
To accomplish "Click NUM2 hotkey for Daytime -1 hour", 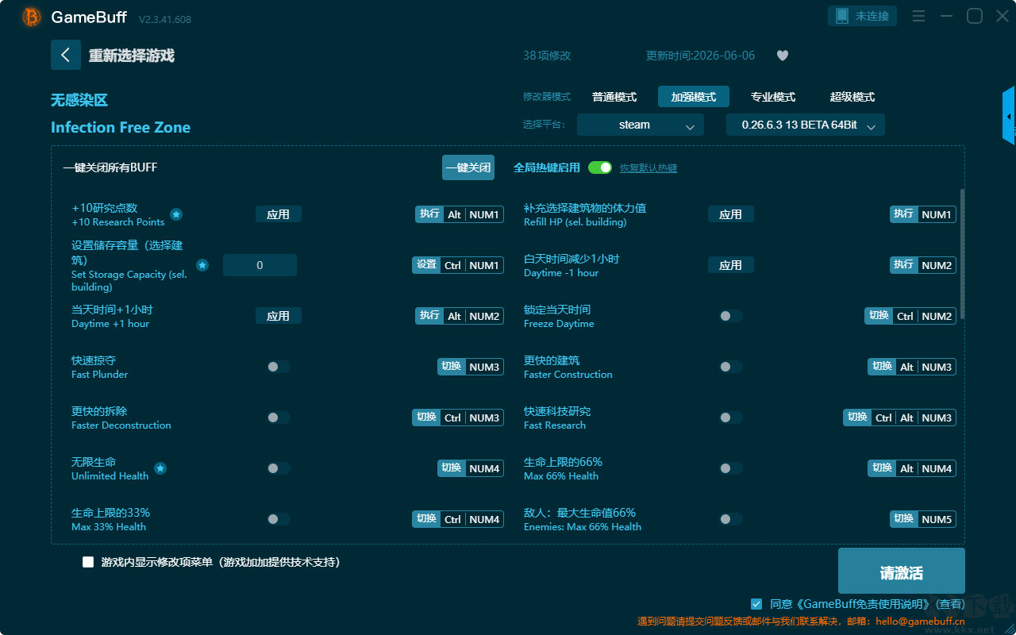I will pyautogui.click(x=923, y=265).
